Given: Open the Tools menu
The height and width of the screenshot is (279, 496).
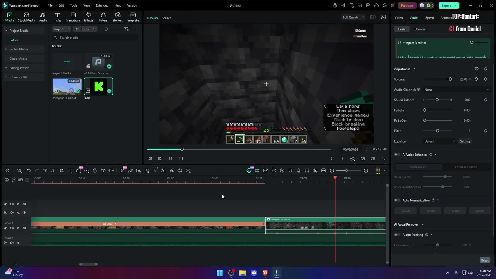Looking at the screenshot, I should [74, 5].
